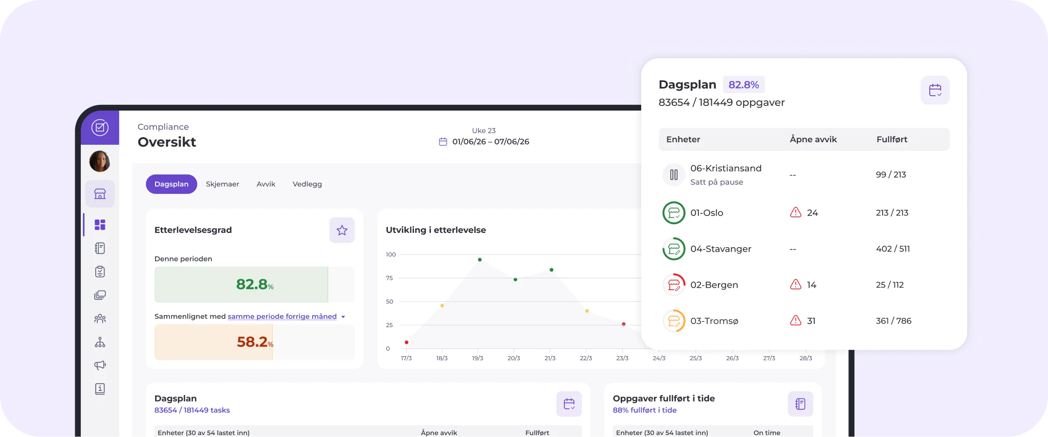Click the Åpne avvik column header in the popup
1048x437 pixels.
click(813, 139)
